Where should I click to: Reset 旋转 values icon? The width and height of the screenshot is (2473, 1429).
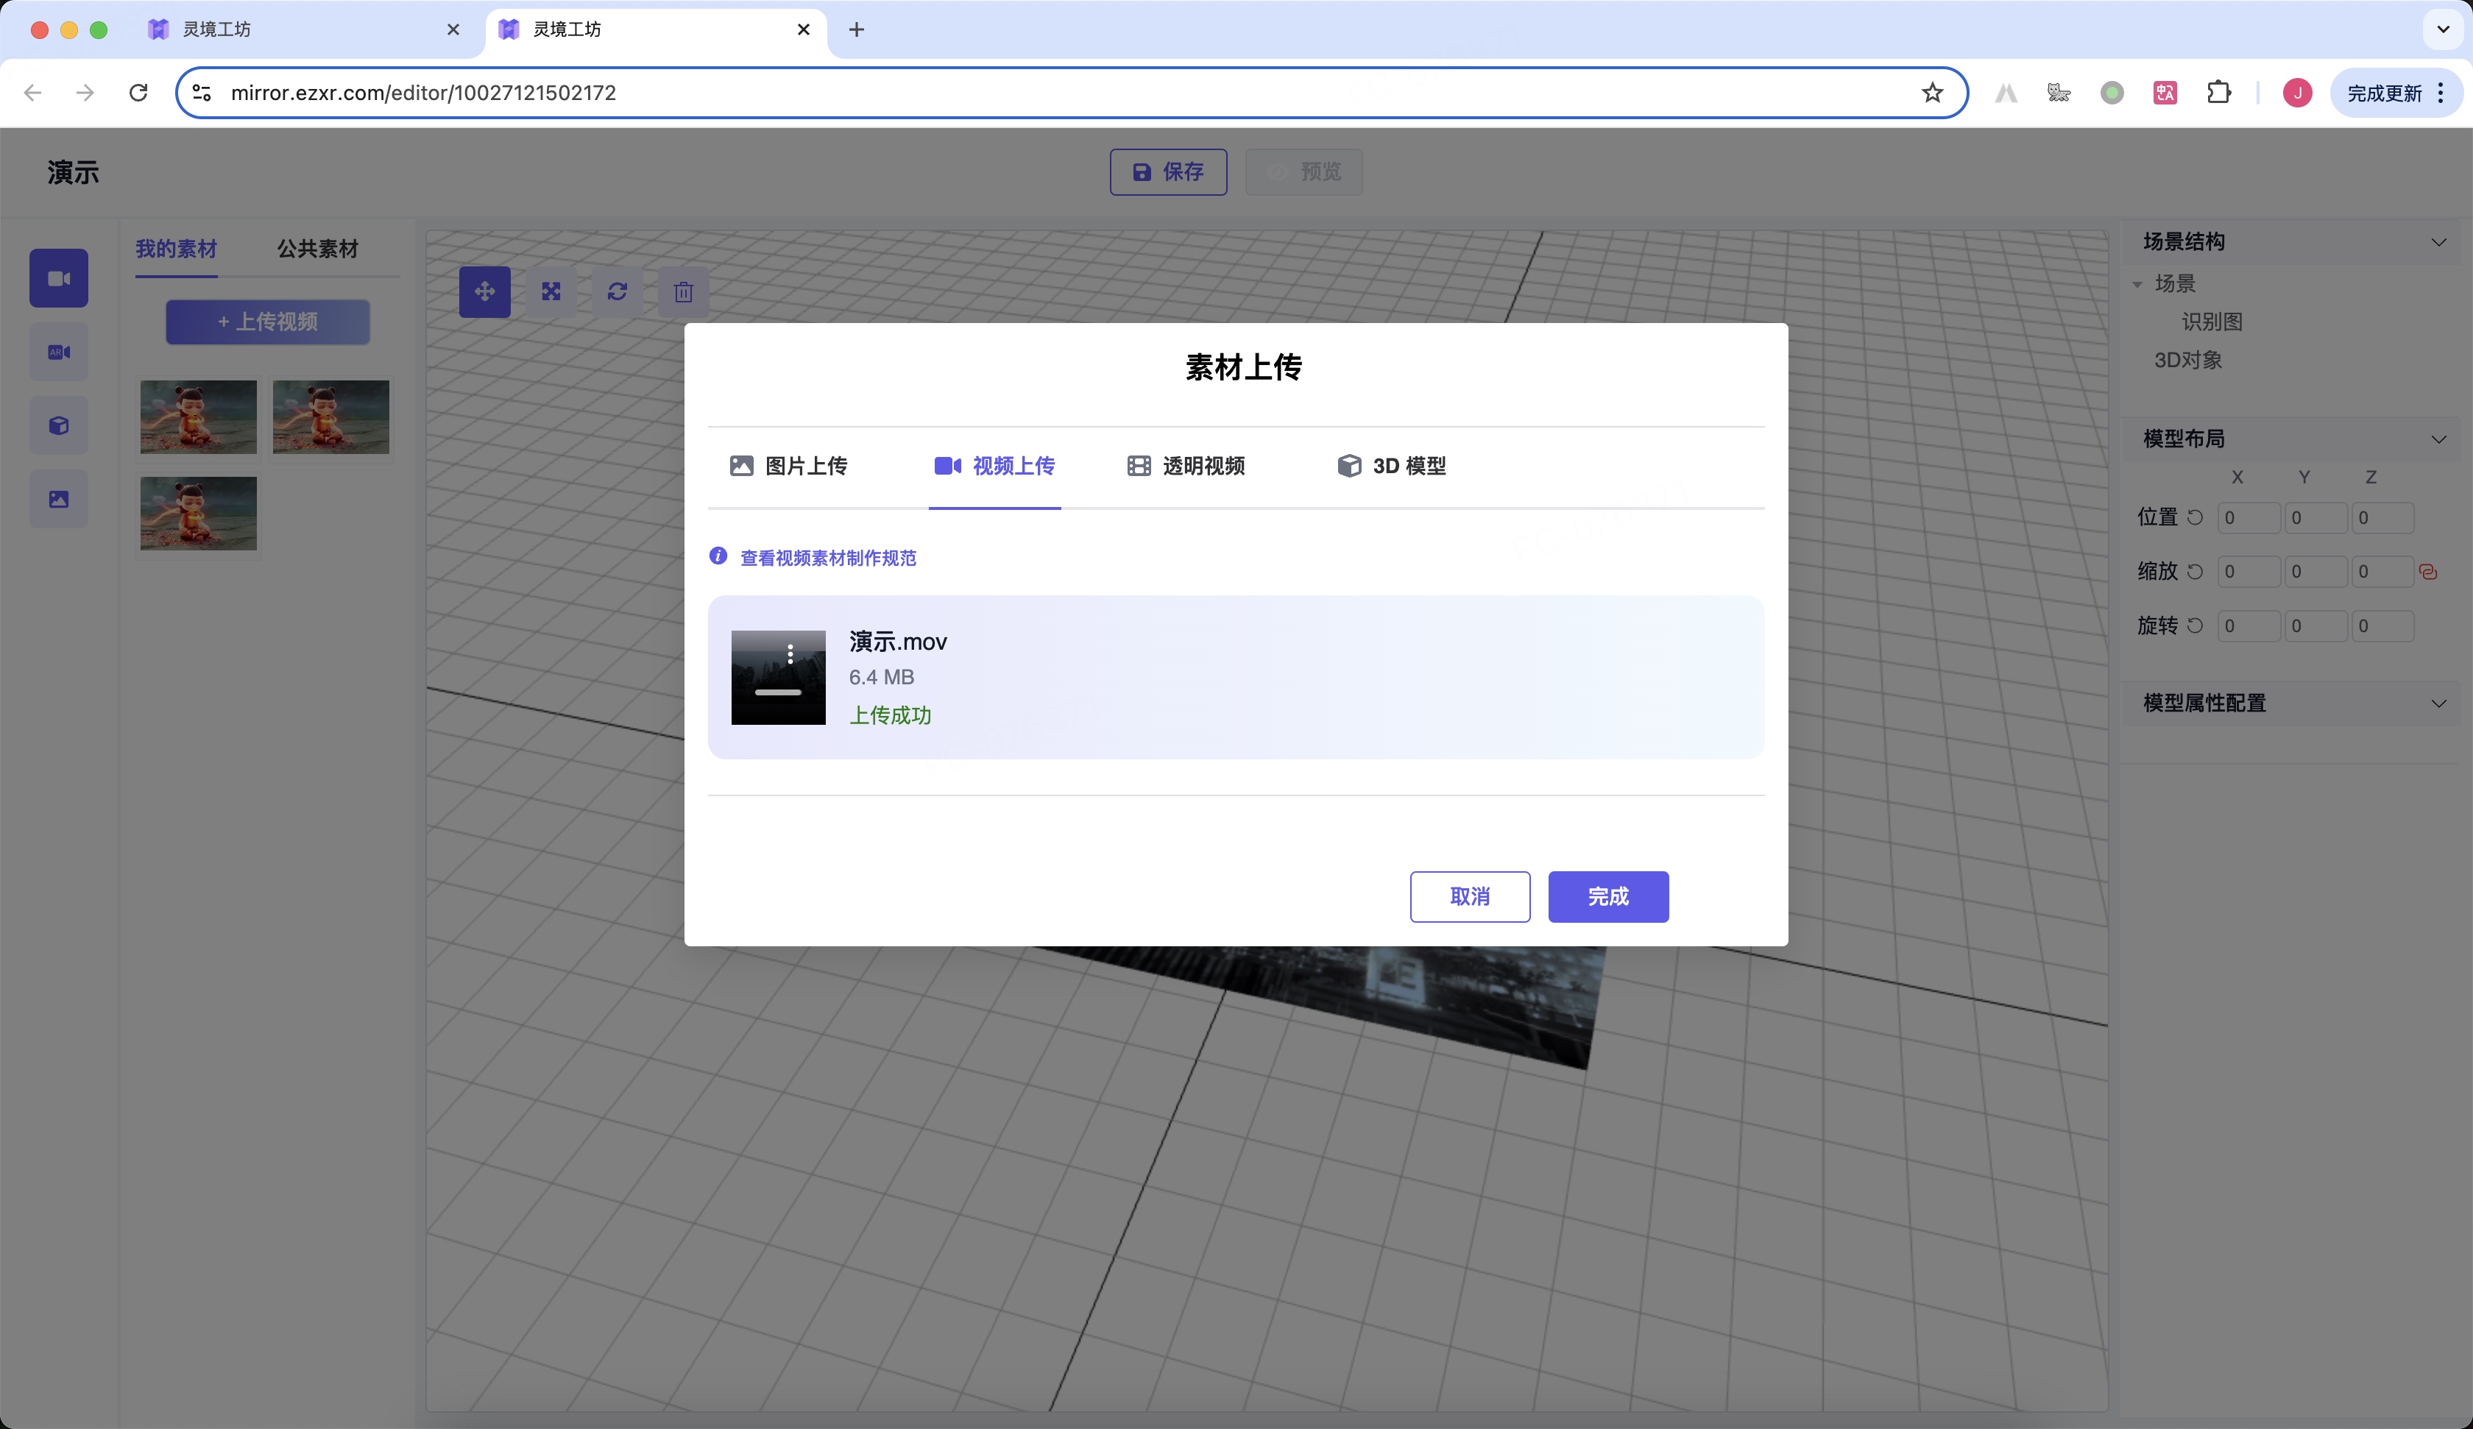coord(2196,625)
